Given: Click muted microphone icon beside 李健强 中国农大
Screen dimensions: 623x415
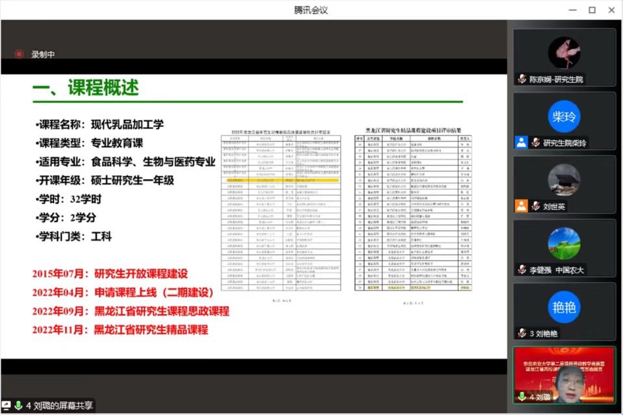Looking at the screenshot, I should point(522,270).
